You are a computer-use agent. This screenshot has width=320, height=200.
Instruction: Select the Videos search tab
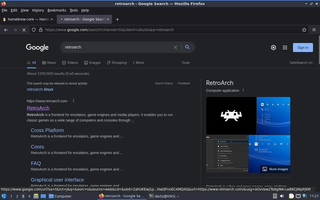tap(70, 63)
